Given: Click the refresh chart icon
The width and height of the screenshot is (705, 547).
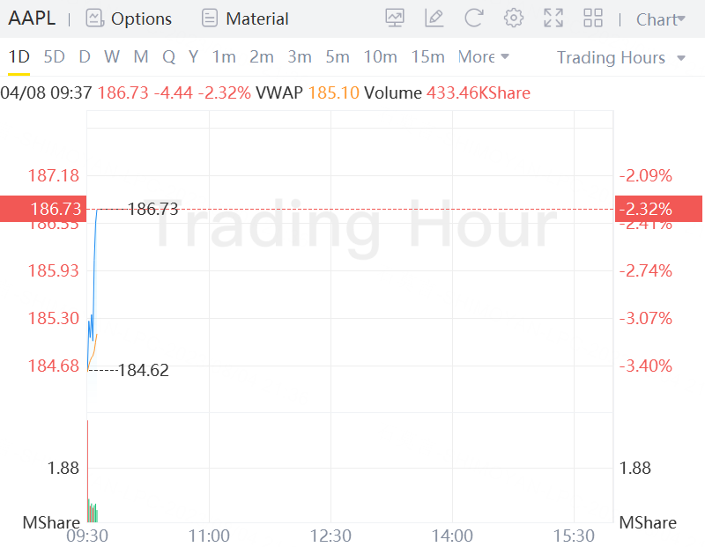Looking at the screenshot, I should [474, 18].
